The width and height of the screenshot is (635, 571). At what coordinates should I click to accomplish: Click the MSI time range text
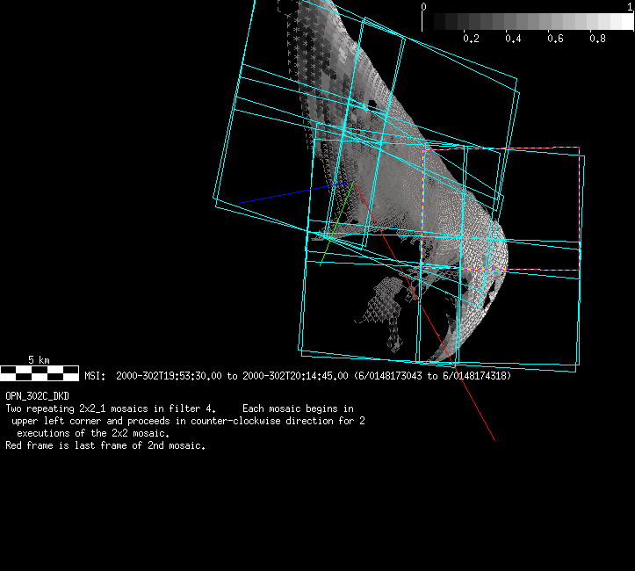click(297, 376)
